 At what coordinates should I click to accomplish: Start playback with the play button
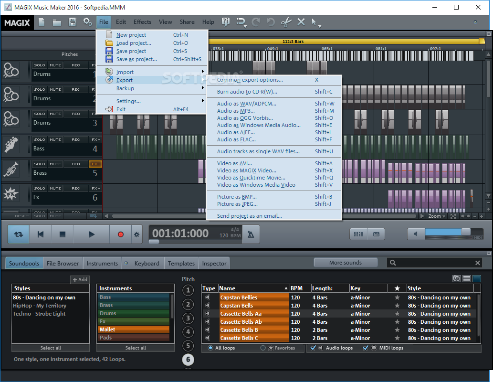pyautogui.click(x=92, y=234)
